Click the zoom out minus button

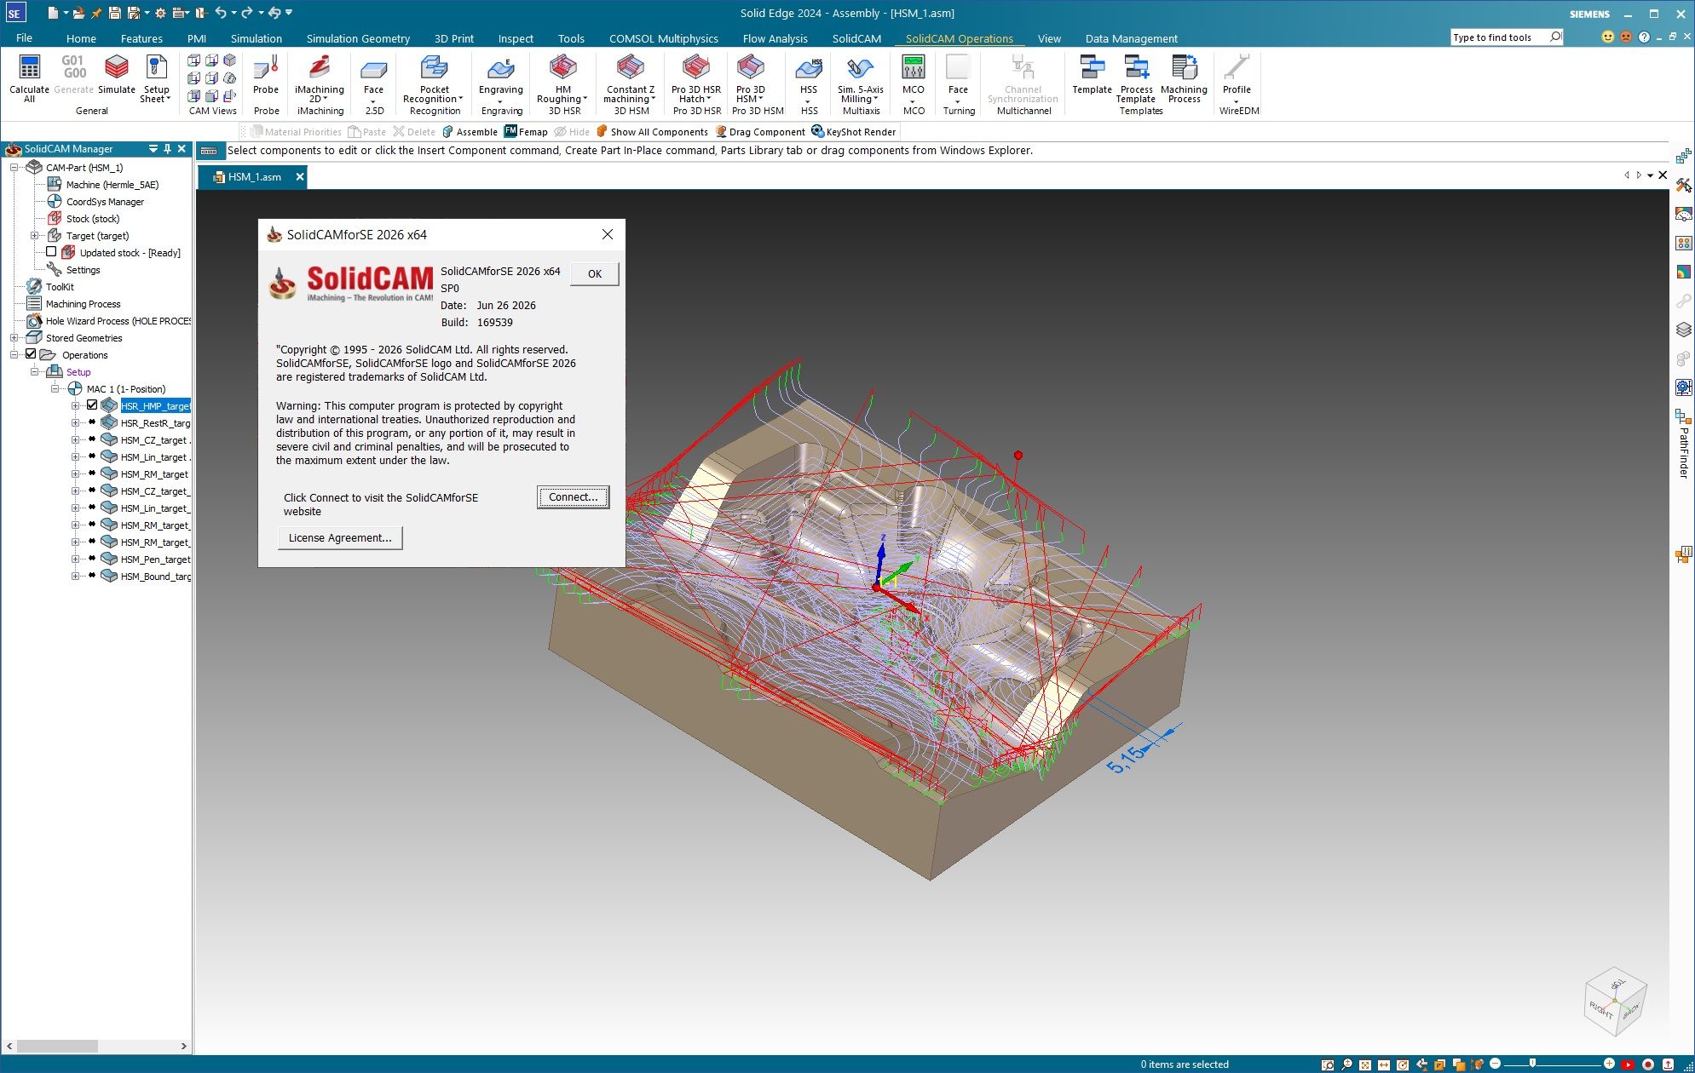click(1495, 1064)
